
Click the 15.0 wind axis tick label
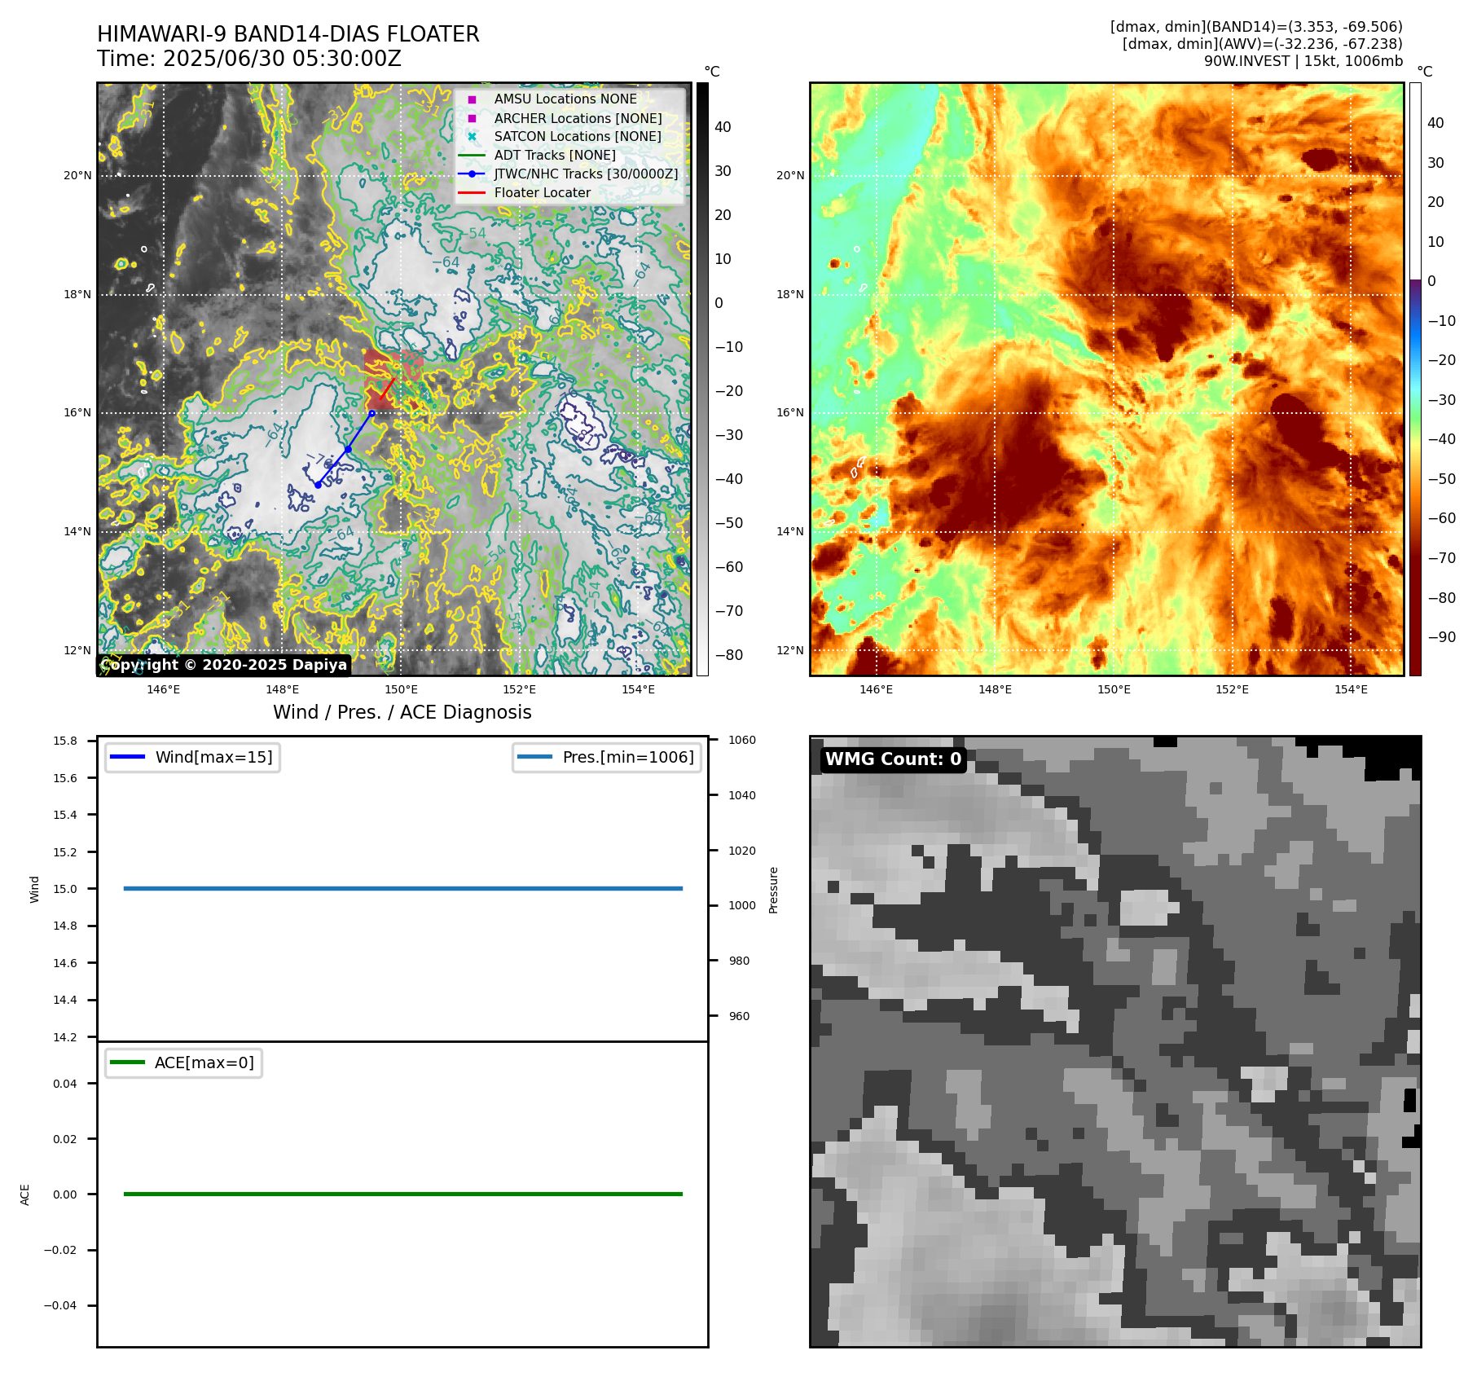tap(65, 889)
